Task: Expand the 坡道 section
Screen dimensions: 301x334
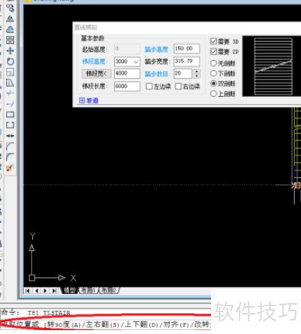Action: 89,101
